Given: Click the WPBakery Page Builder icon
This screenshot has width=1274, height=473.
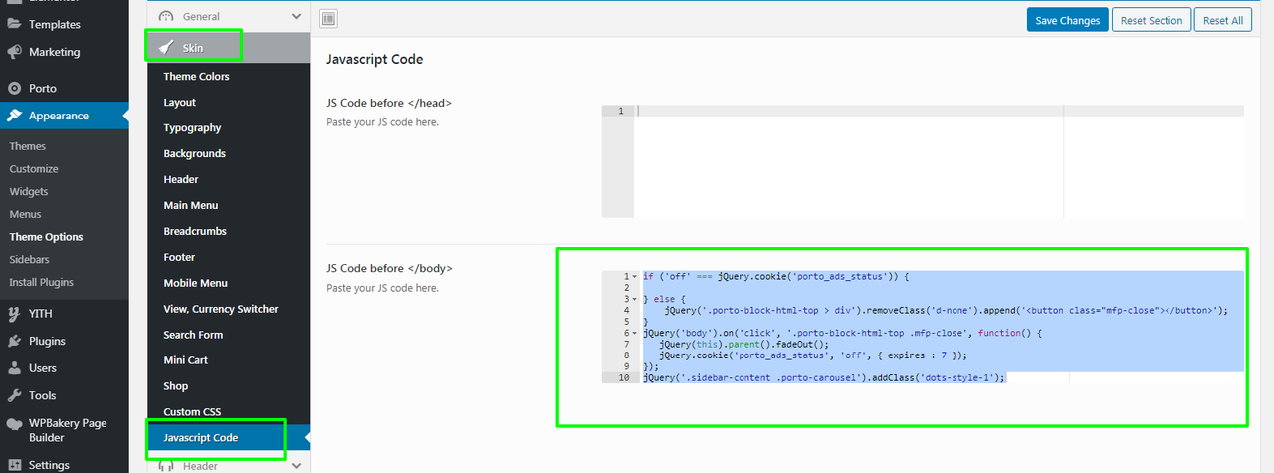Looking at the screenshot, I should 15,423.
